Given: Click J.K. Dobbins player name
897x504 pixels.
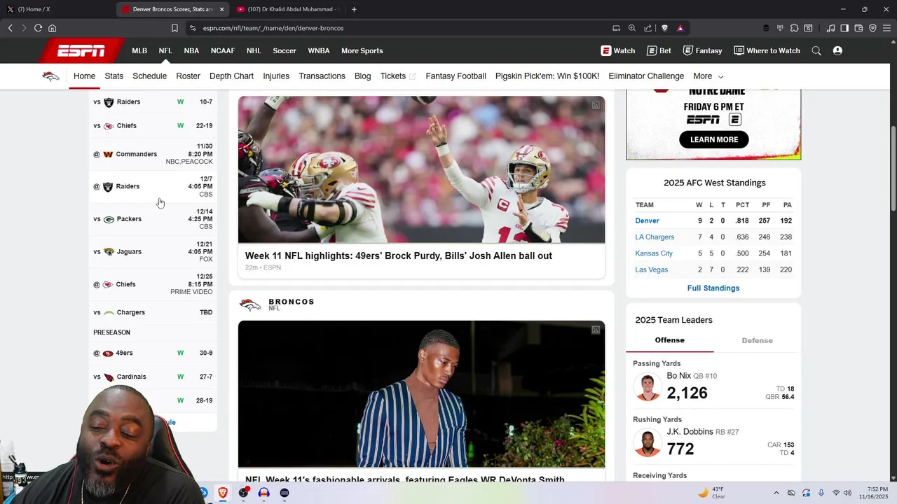Looking at the screenshot, I should click(x=690, y=432).
